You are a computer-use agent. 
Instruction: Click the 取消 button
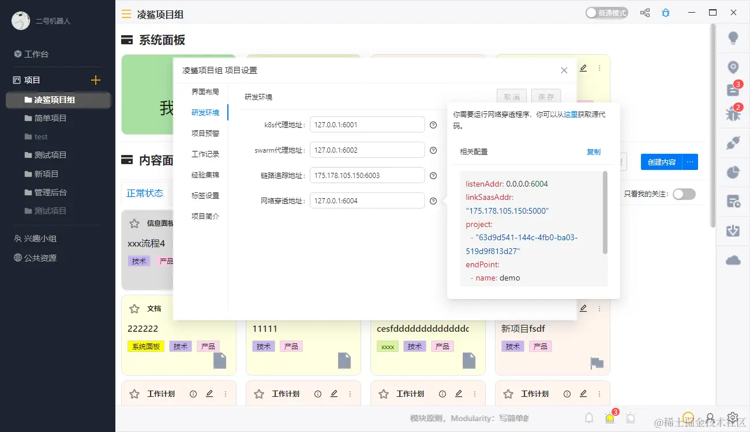tap(512, 97)
